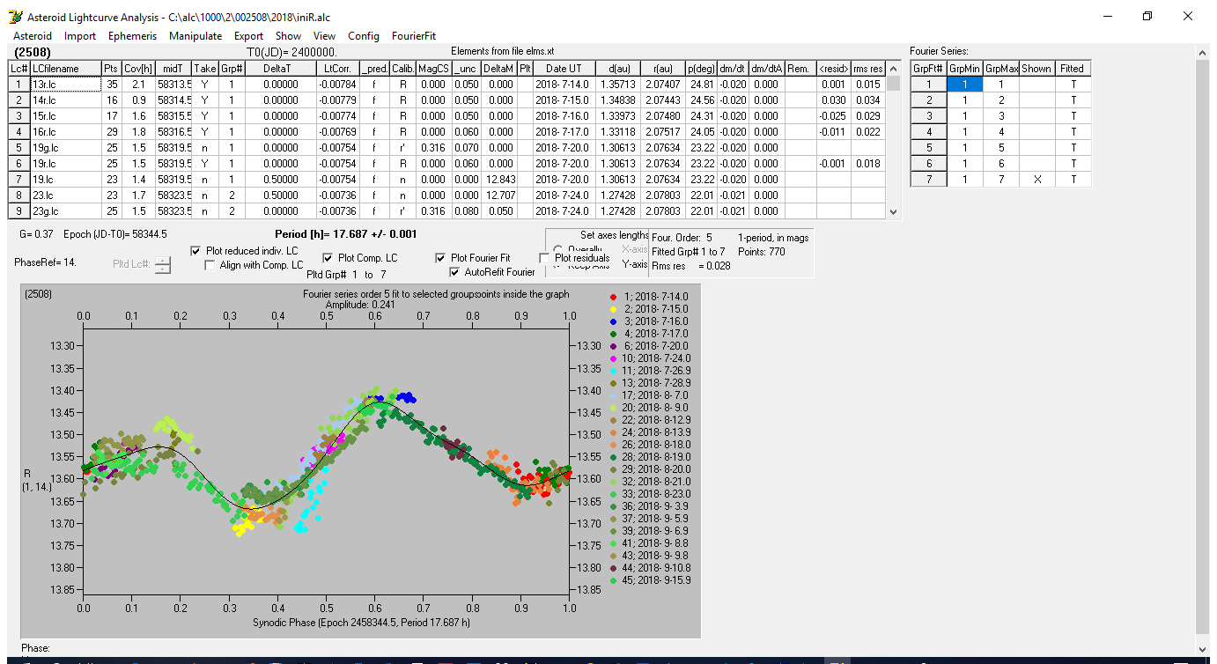Open the Export menu
This screenshot has height=664, width=1217.
point(248,36)
